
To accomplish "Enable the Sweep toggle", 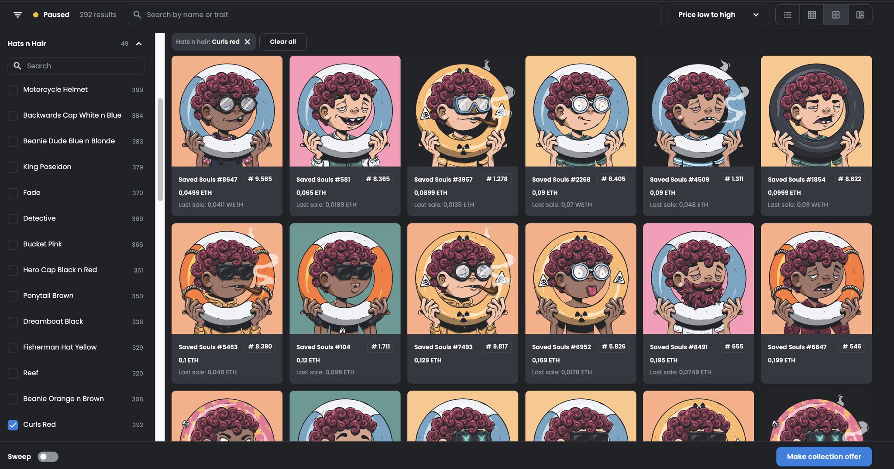I will coord(48,457).
